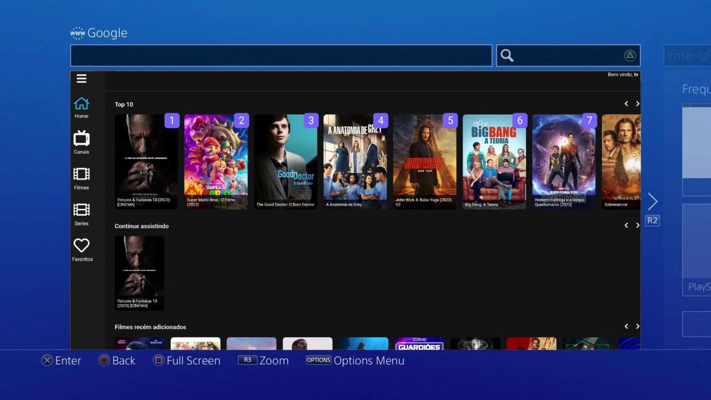711x400 pixels.
Task: Click the Enter cross-button hint
Action: 62,361
